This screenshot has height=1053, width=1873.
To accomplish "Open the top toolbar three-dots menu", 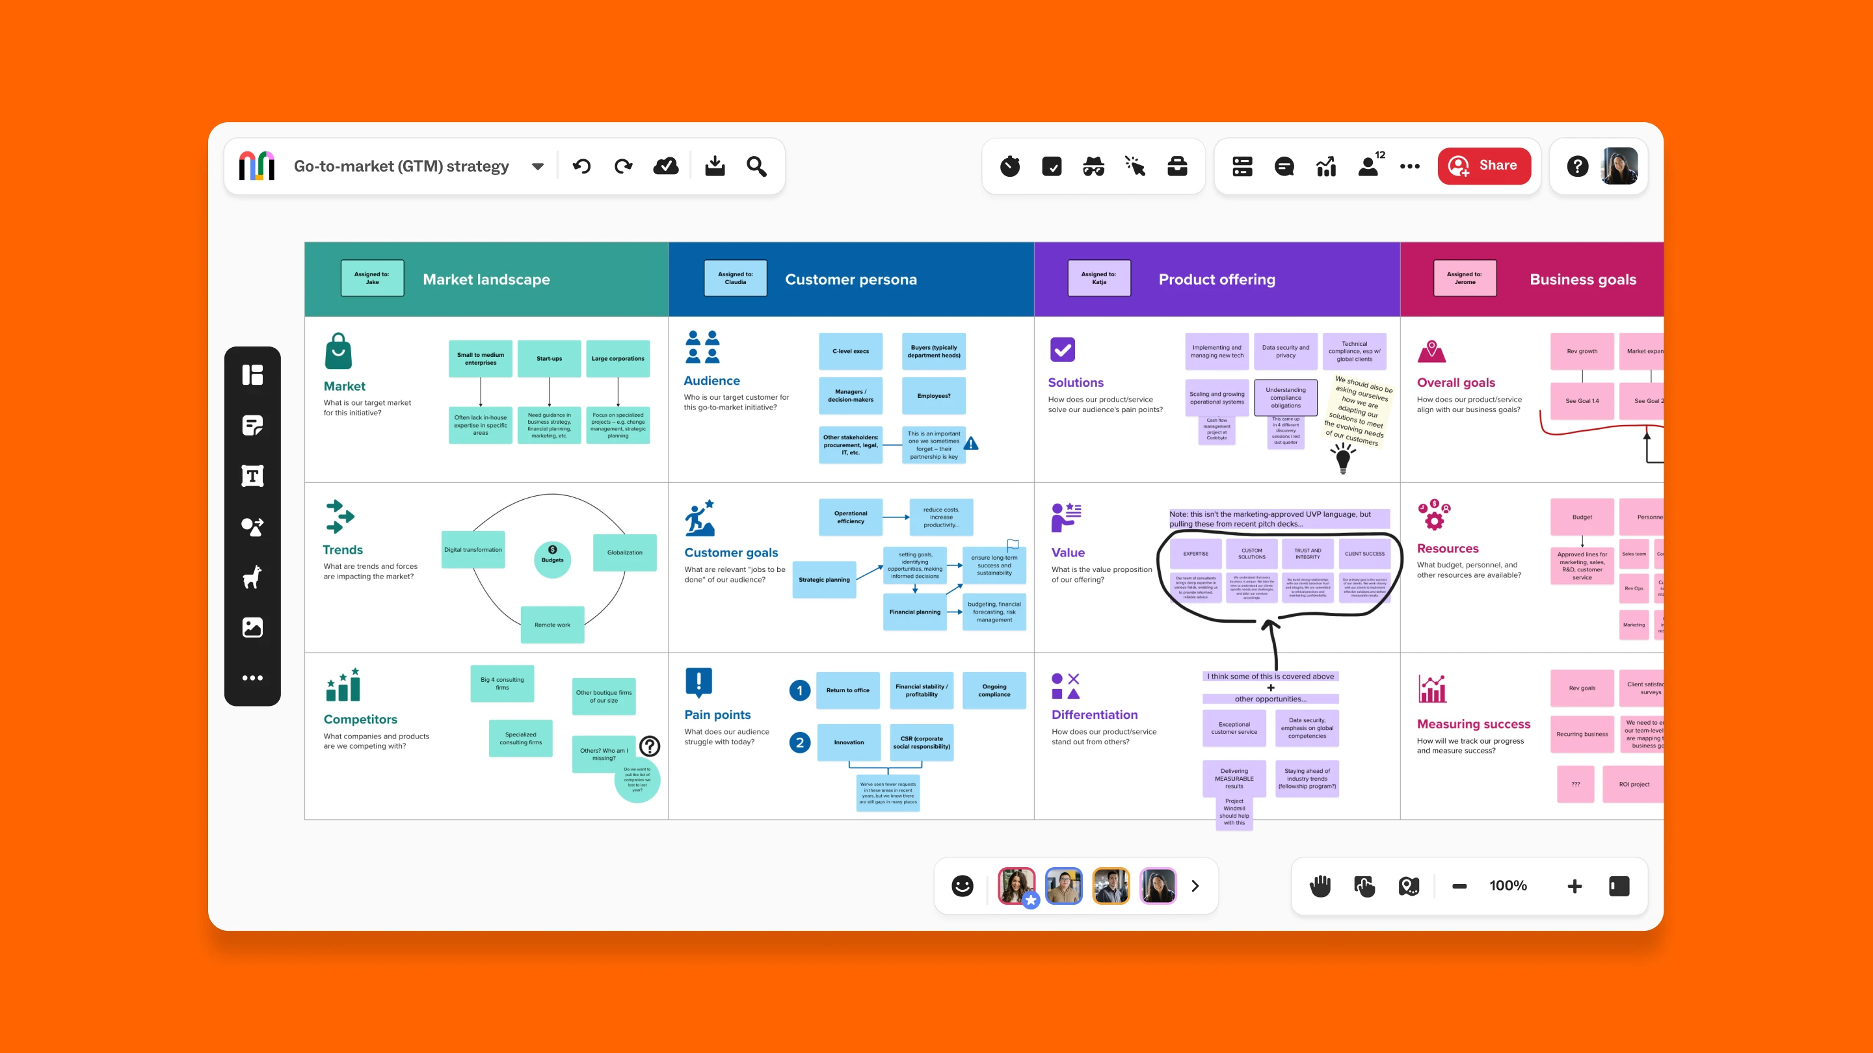I will [x=1409, y=166].
